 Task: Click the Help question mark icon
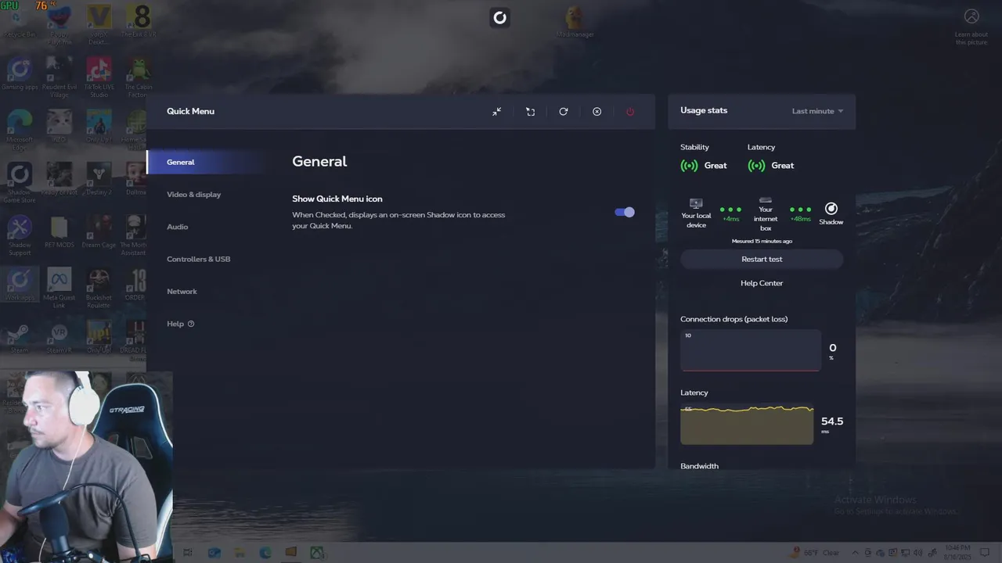191,324
